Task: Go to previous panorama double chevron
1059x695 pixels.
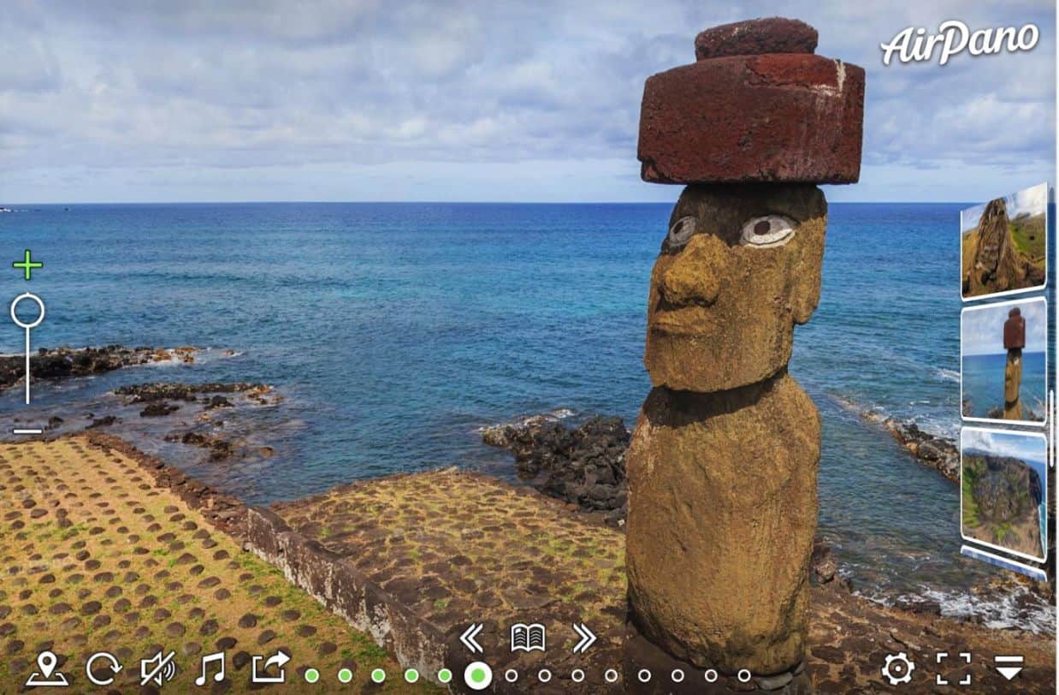Action: coord(471,638)
